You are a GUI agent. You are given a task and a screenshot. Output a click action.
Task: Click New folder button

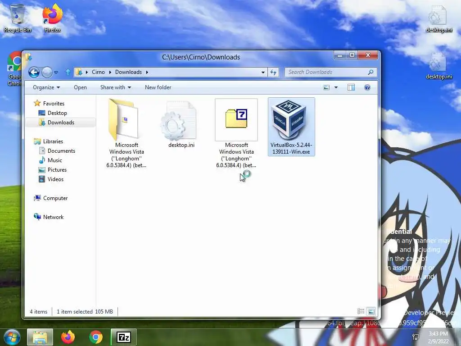click(x=158, y=87)
